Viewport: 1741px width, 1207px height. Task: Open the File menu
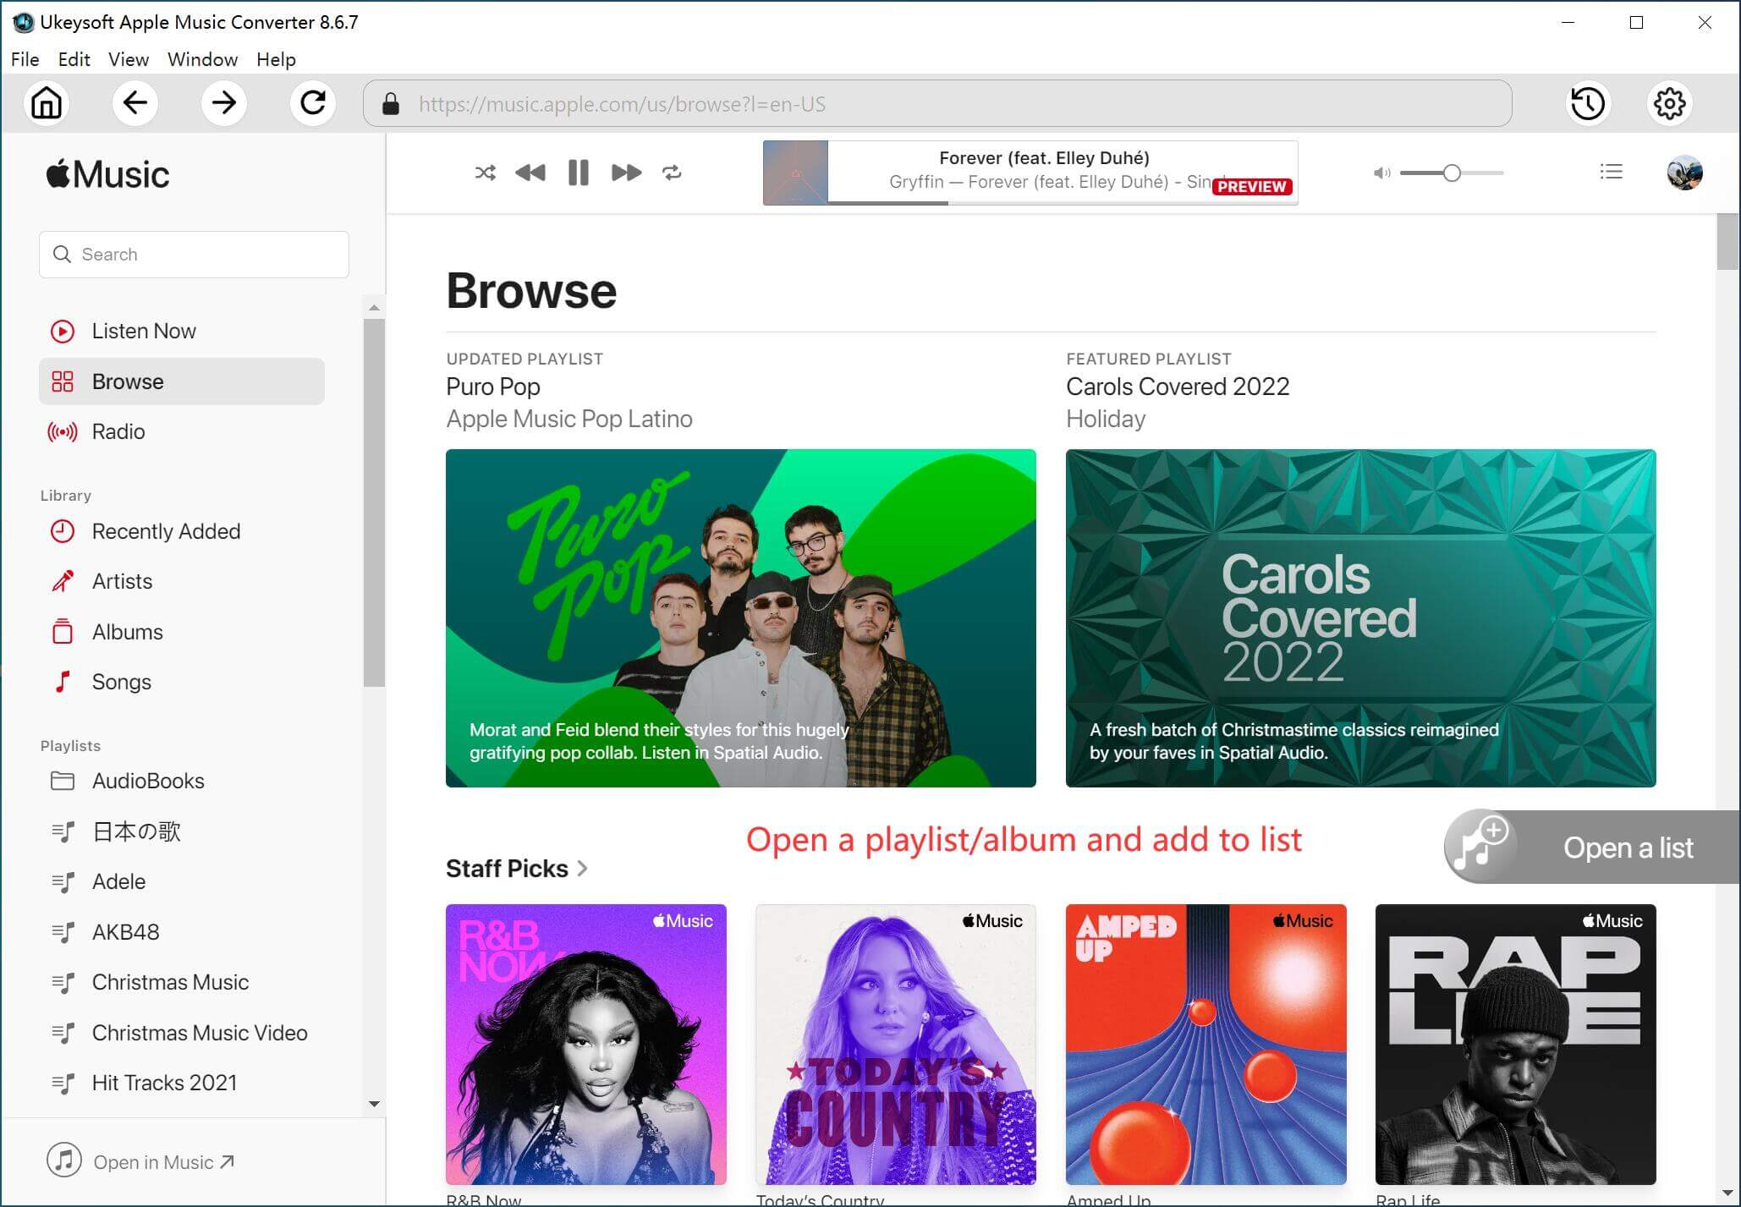[x=24, y=58]
